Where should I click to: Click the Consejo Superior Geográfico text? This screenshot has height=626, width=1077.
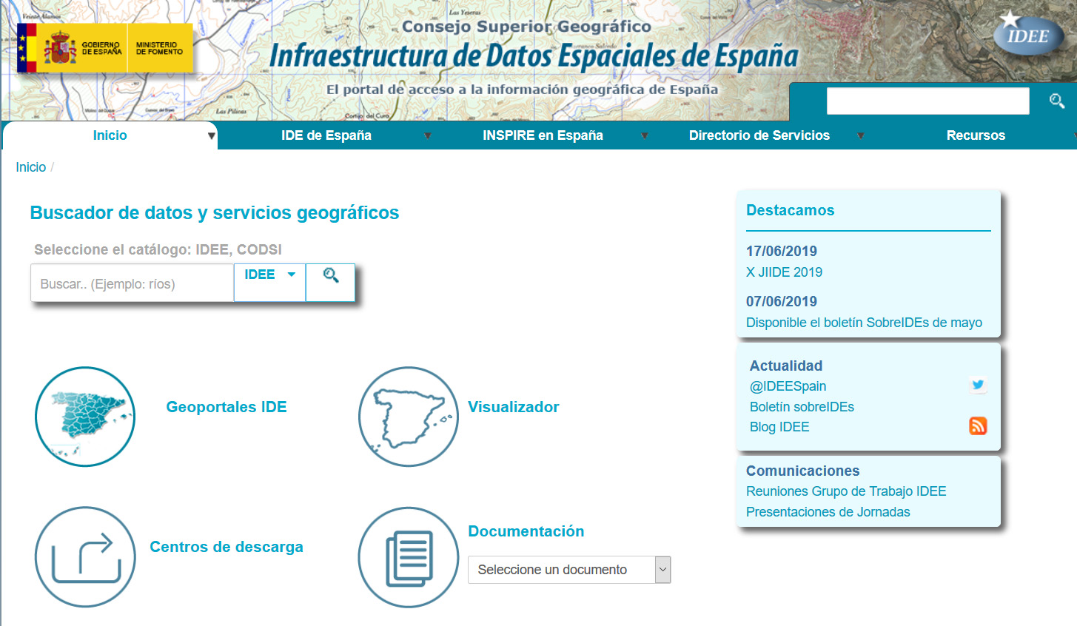click(526, 27)
